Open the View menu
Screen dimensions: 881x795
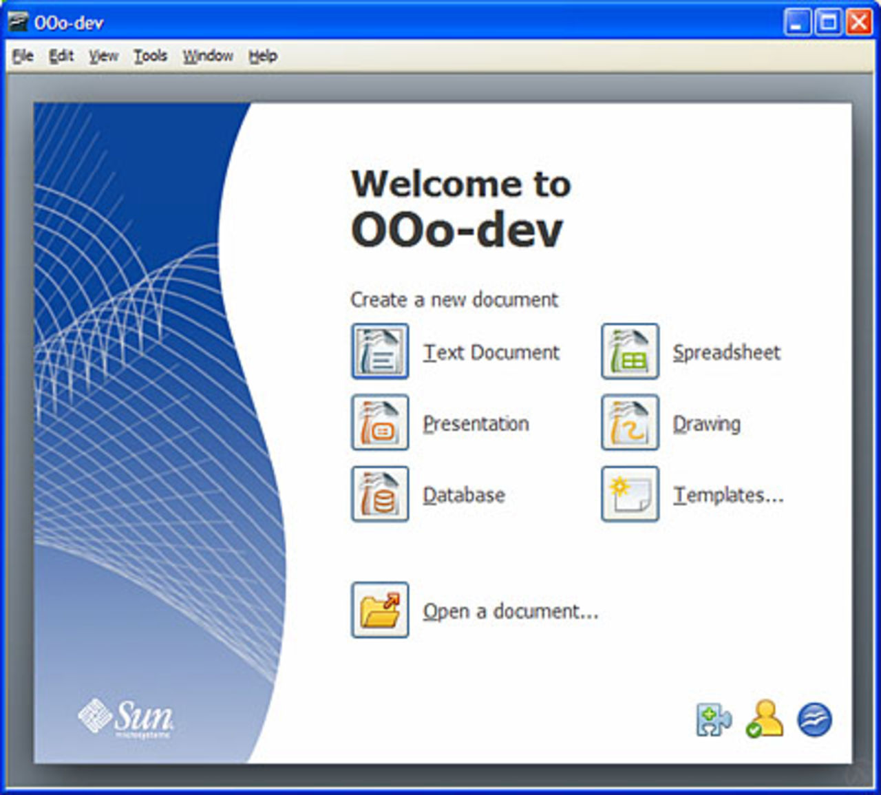(x=102, y=56)
